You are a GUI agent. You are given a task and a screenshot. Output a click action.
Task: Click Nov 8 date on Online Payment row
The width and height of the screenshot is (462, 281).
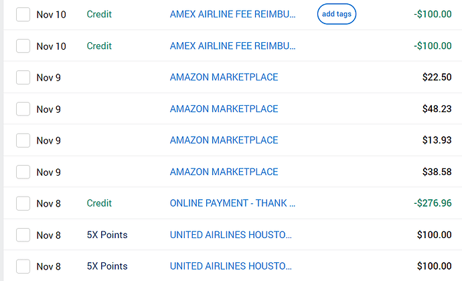[x=48, y=203]
